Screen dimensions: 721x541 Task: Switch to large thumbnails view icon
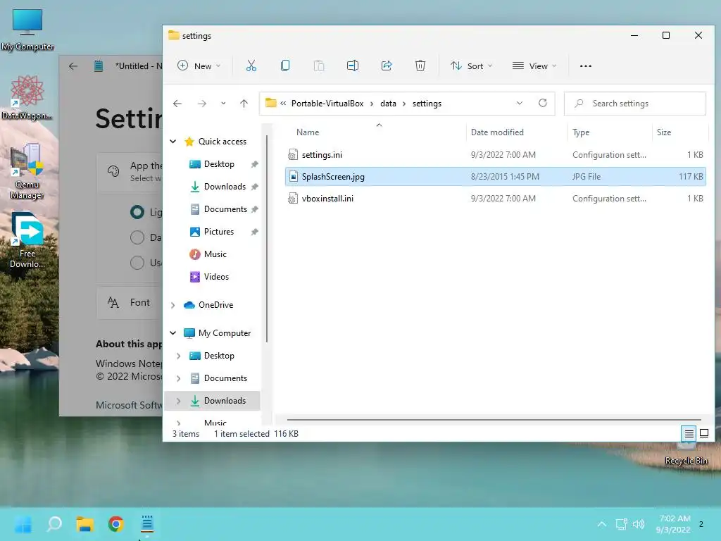[704, 433]
